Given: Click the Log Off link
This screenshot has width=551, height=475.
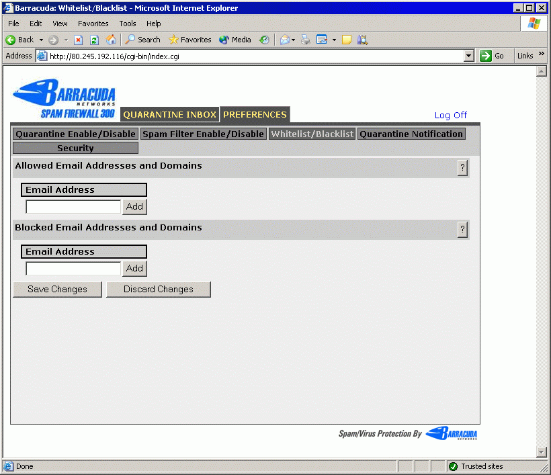Looking at the screenshot, I should point(450,116).
